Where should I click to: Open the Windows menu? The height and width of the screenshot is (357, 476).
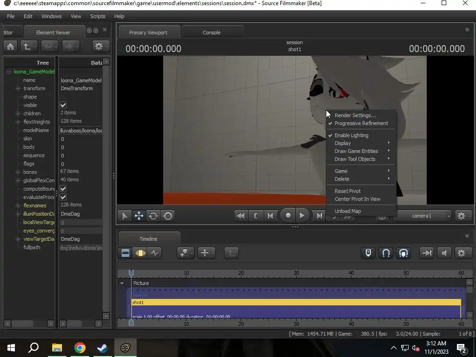(x=51, y=16)
